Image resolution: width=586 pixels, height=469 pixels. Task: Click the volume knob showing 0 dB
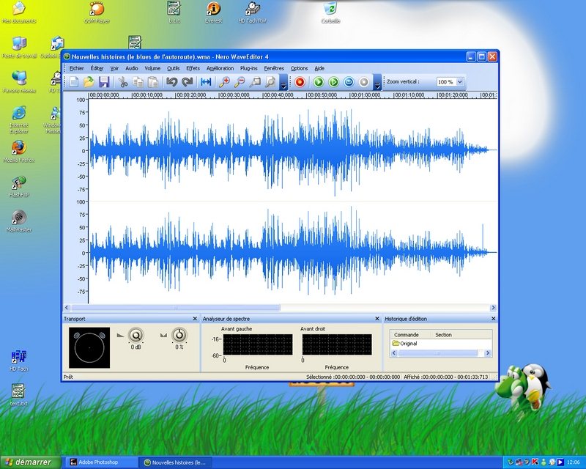pyautogui.click(x=136, y=336)
